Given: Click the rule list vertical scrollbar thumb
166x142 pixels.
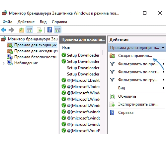Looking at the screenshot, I should pos(103,52).
